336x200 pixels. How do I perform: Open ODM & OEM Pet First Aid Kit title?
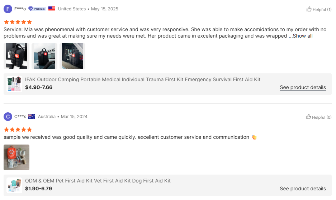[x=98, y=181]
